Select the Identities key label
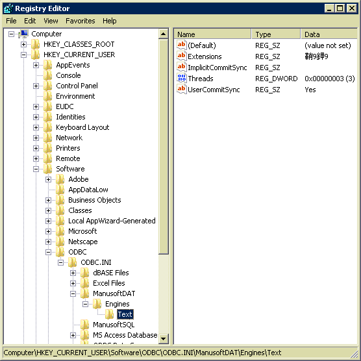This screenshot has width=361, height=361. pyautogui.click(x=71, y=117)
